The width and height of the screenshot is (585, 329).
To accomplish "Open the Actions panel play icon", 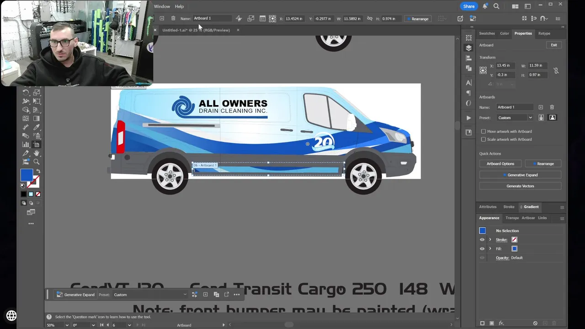I will click(x=468, y=118).
